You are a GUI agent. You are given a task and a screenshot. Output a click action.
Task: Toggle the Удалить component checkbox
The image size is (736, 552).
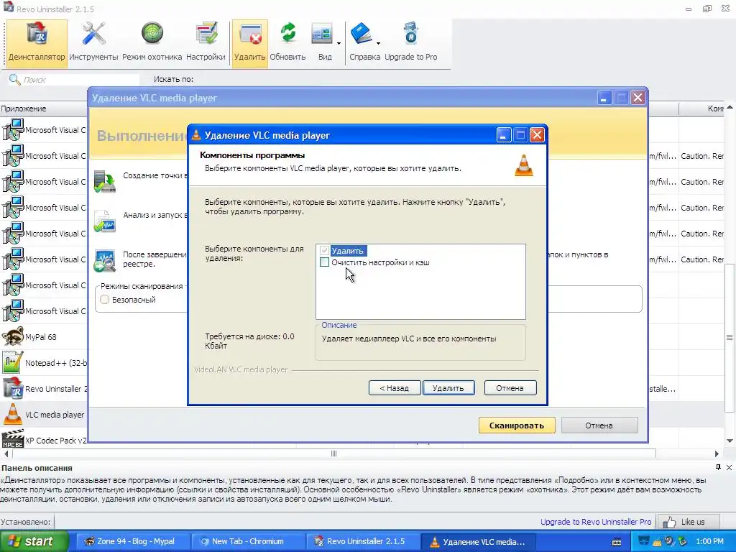(x=324, y=251)
